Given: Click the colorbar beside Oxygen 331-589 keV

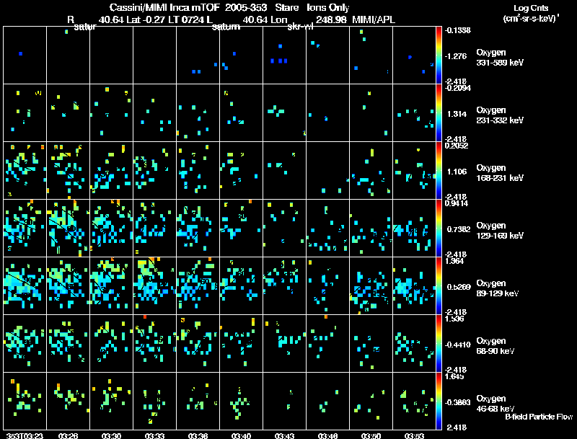Looking at the screenshot, I should [439, 56].
